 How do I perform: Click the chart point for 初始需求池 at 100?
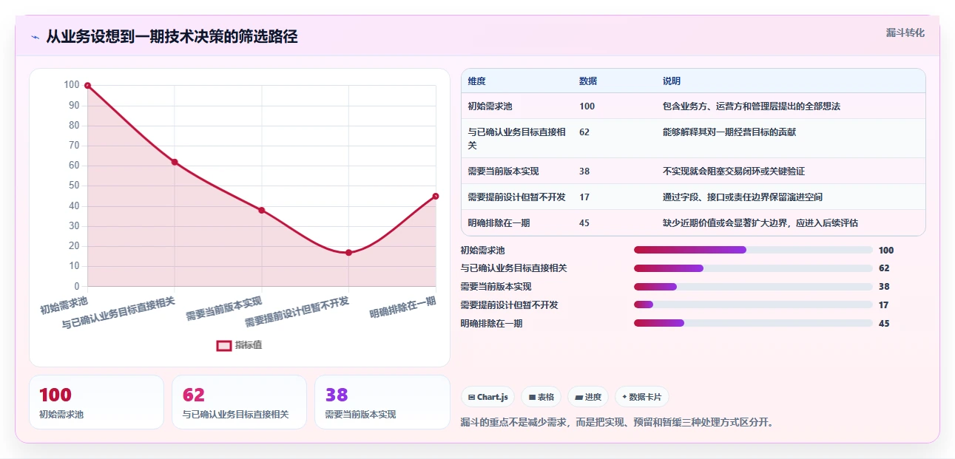click(87, 86)
